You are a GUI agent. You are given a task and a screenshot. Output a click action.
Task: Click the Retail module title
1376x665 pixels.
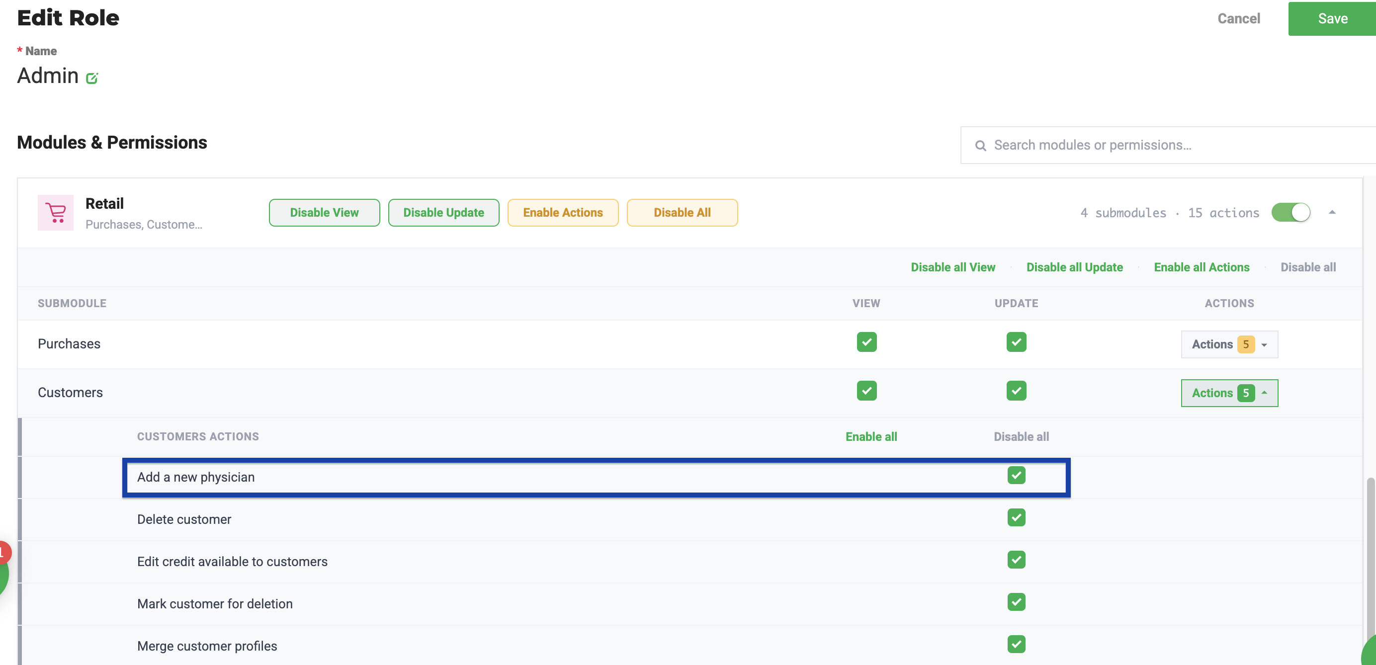(x=104, y=203)
